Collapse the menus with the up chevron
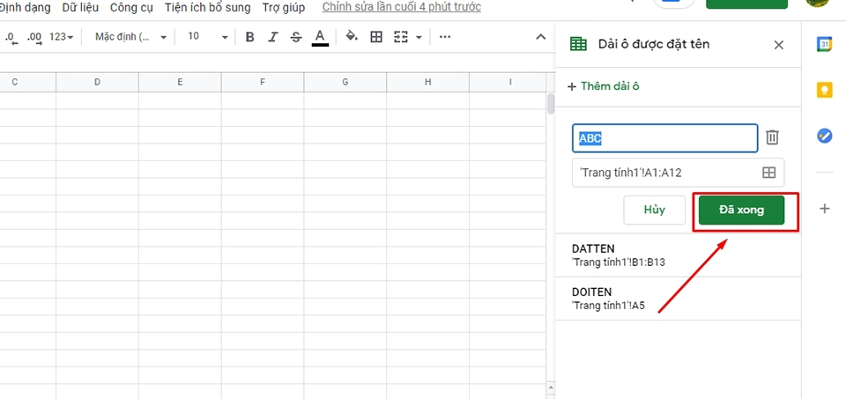Viewport: 846px width, 399px height. click(540, 37)
